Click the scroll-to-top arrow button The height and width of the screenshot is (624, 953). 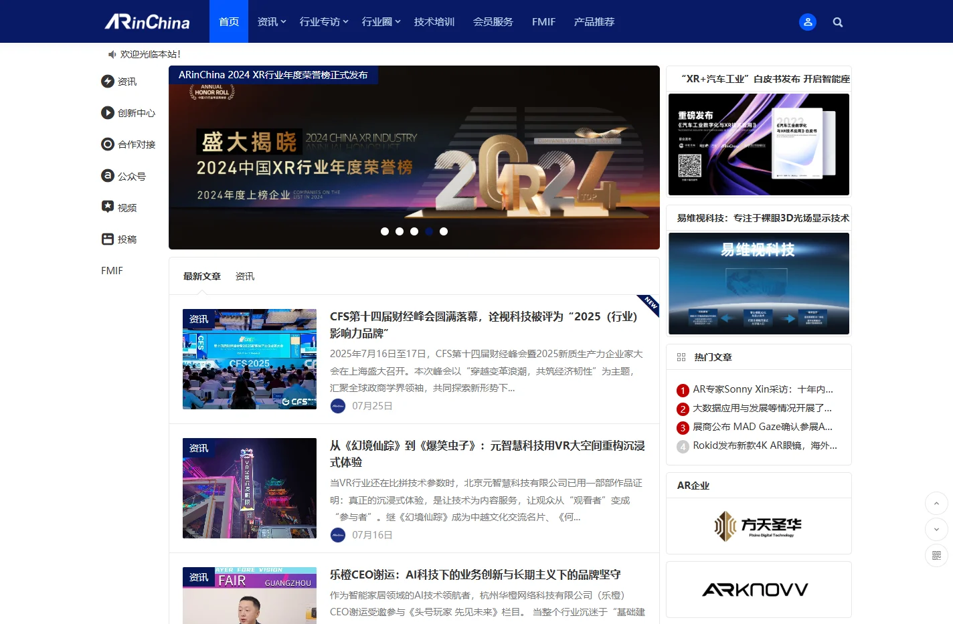[936, 504]
